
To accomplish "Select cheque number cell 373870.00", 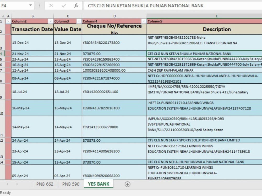I will tap(114, 162).
